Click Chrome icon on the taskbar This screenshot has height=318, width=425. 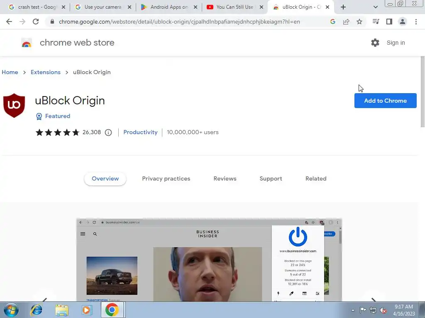112,310
